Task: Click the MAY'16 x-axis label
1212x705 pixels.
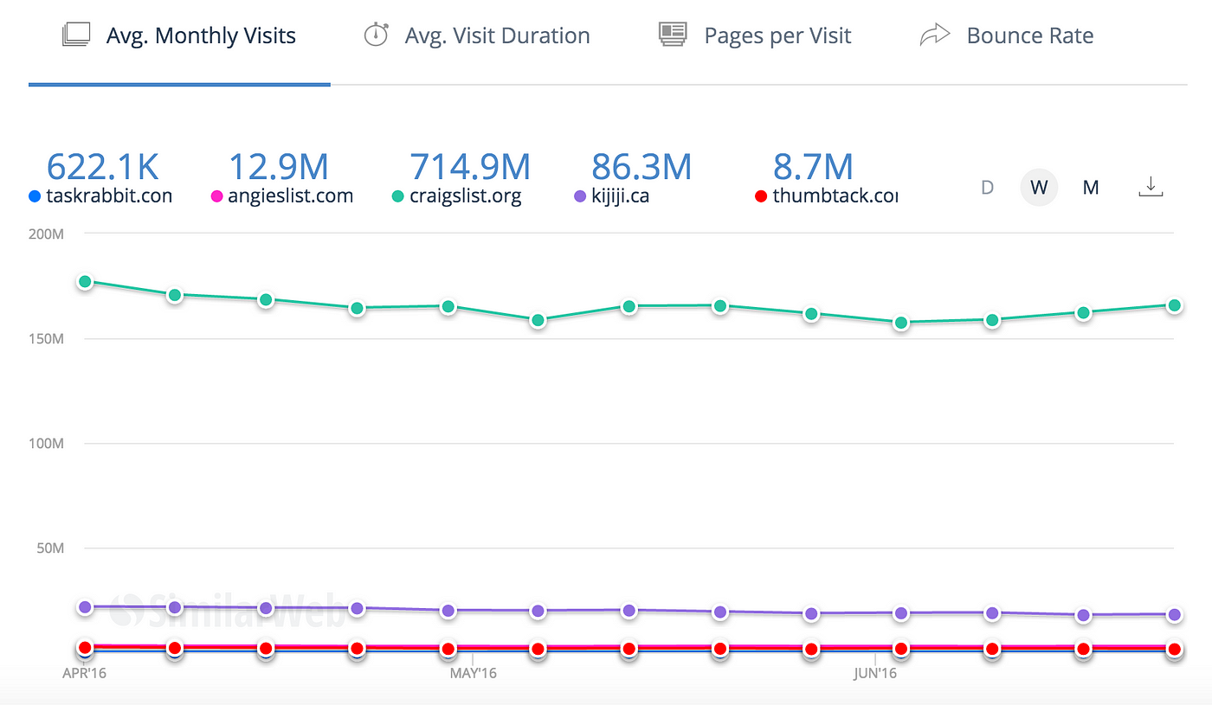Action: point(474,673)
